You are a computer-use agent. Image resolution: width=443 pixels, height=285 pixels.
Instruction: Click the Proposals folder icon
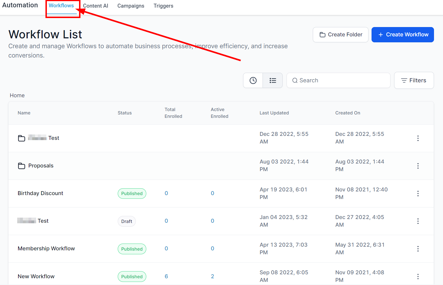click(21, 166)
